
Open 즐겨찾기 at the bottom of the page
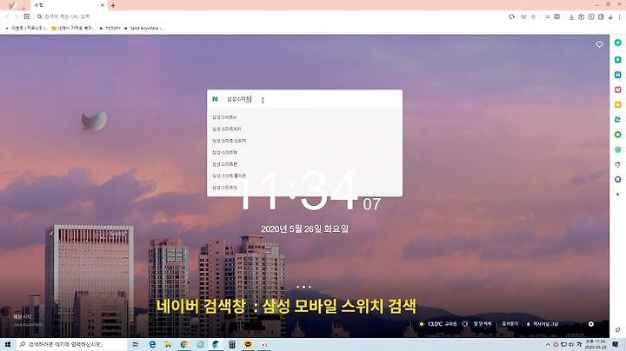coord(509,324)
